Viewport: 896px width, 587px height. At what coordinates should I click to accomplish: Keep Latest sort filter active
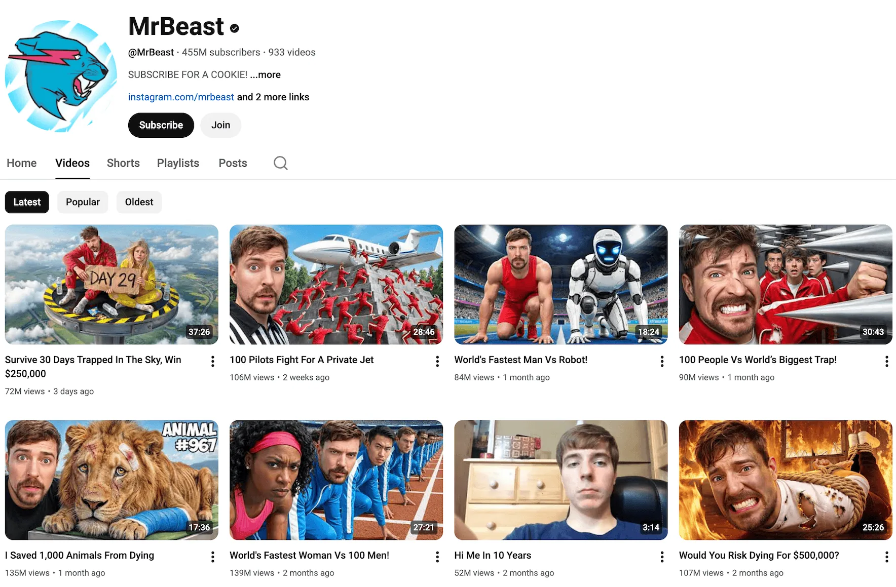27,202
